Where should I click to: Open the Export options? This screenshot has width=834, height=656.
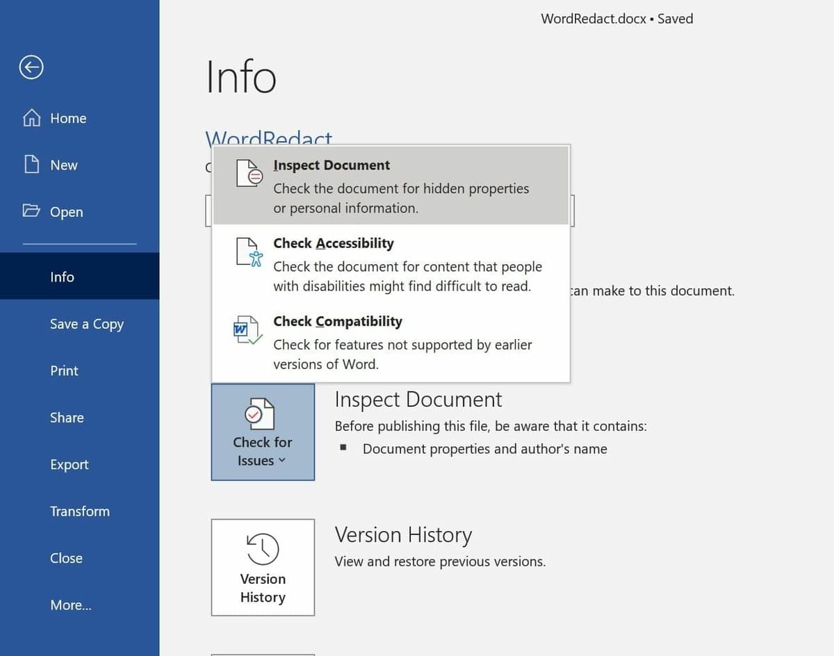69,464
